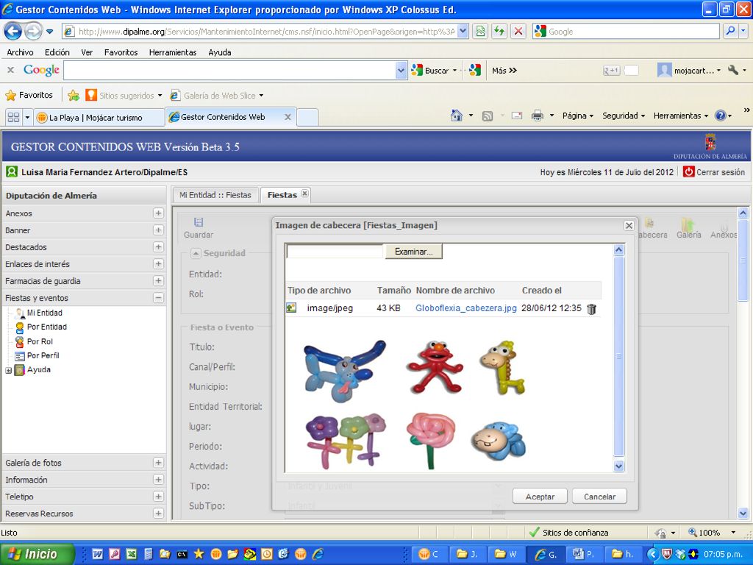Click the file path input field

[x=335, y=252]
